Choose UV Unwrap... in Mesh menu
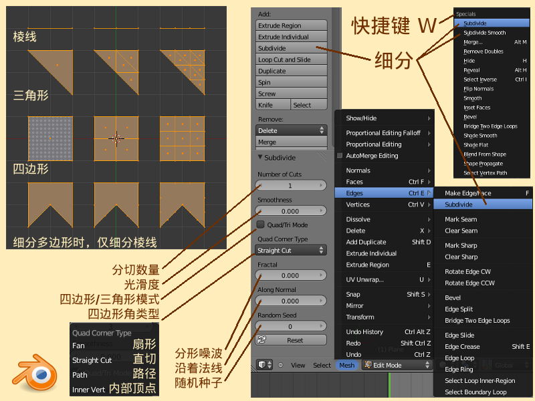This screenshot has height=401, width=535. tap(384, 279)
